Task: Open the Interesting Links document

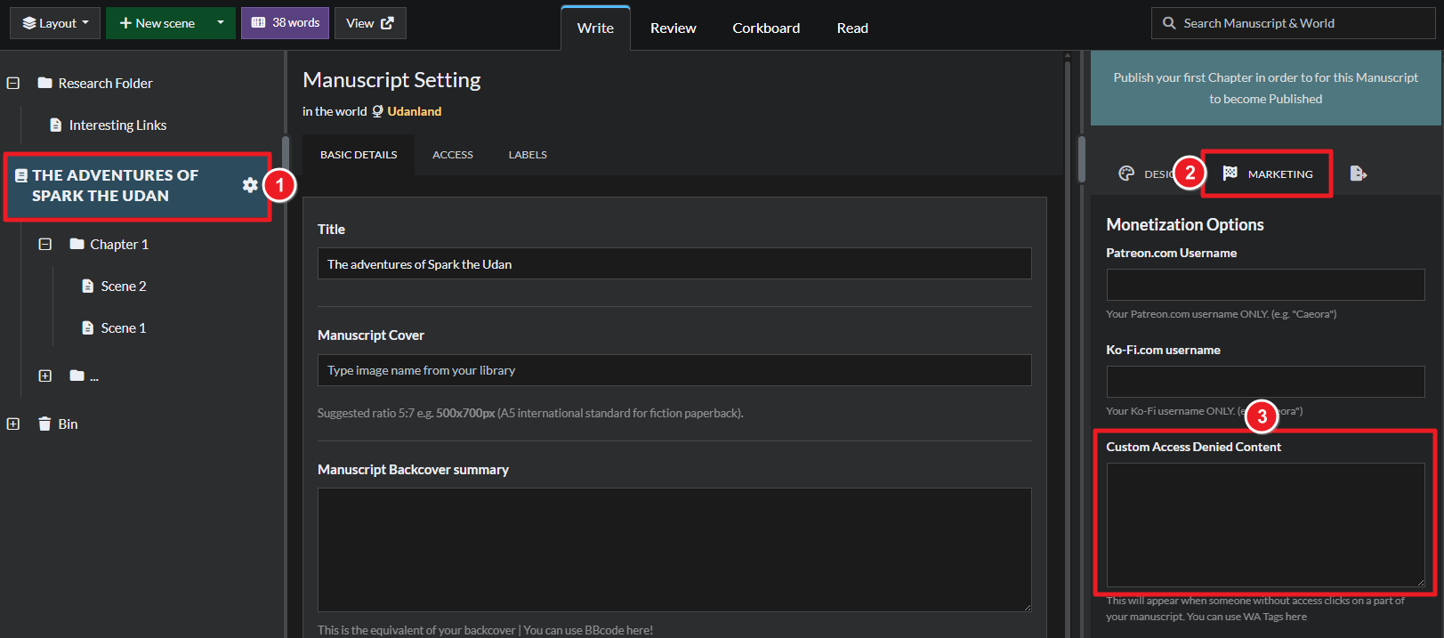Action: (x=109, y=125)
